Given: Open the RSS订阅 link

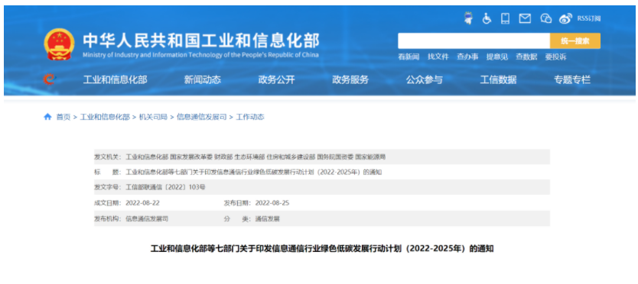Looking at the screenshot, I should click(x=589, y=18).
